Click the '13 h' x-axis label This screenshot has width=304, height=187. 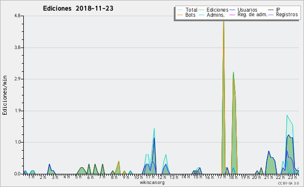[x=174, y=177]
